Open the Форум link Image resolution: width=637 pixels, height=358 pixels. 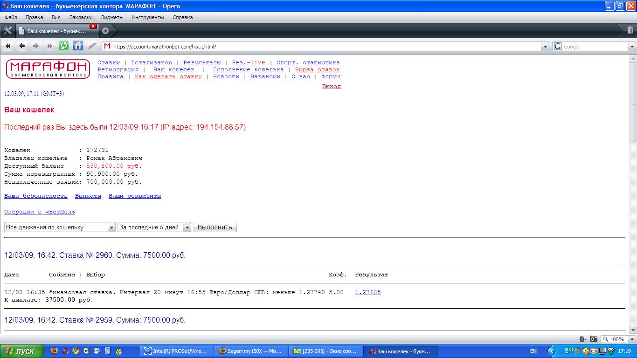click(x=331, y=76)
